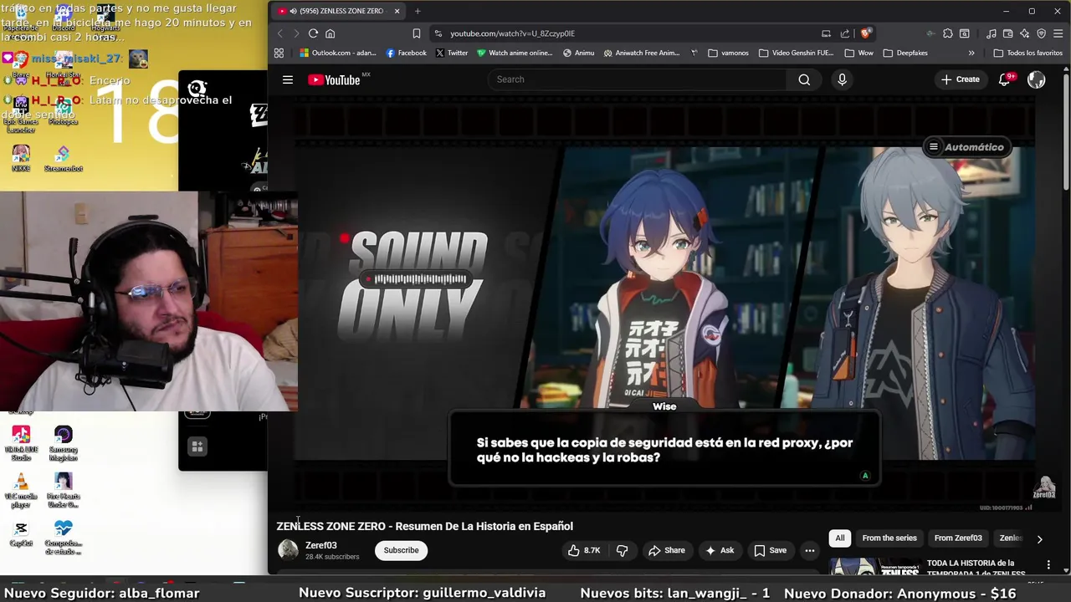Screen dimensions: 1071x602
Task: Click the Zeref03 channel name
Action: pyautogui.click(x=320, y=545)
